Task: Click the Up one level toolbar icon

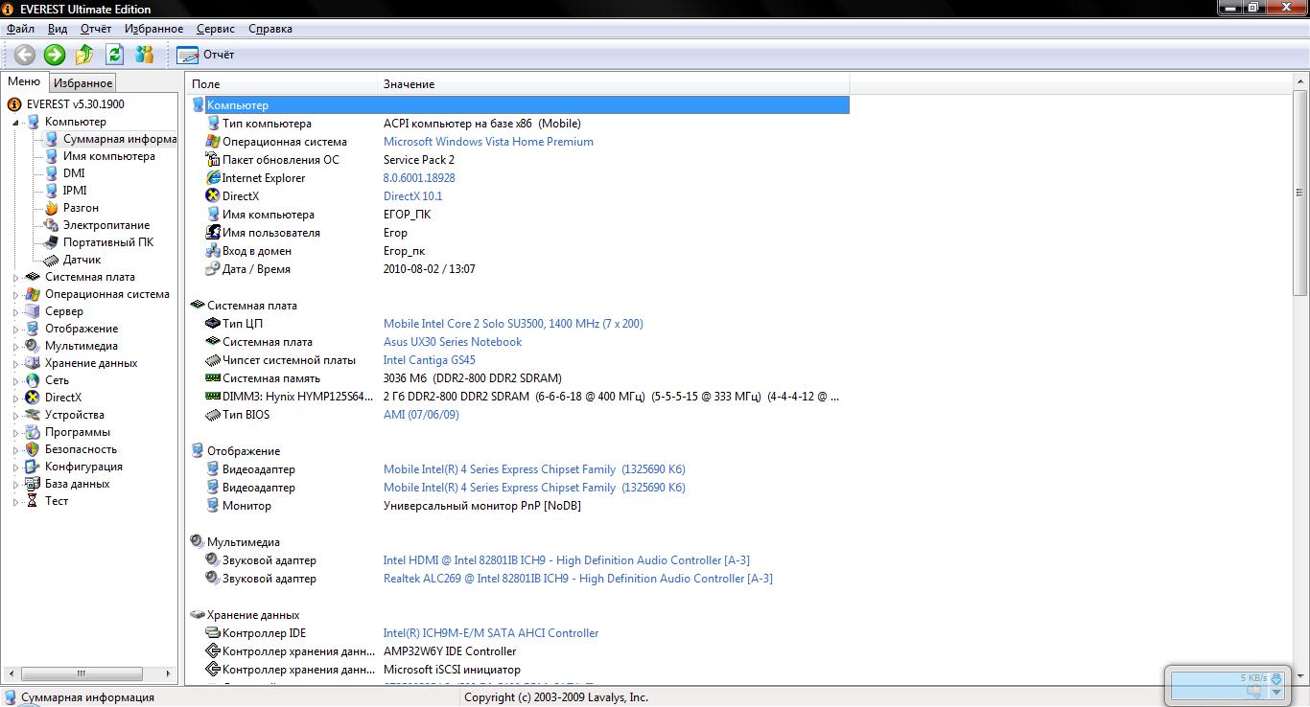Action: click(84, 55)
